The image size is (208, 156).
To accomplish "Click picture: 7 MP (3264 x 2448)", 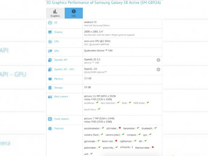I will point(99,119).
